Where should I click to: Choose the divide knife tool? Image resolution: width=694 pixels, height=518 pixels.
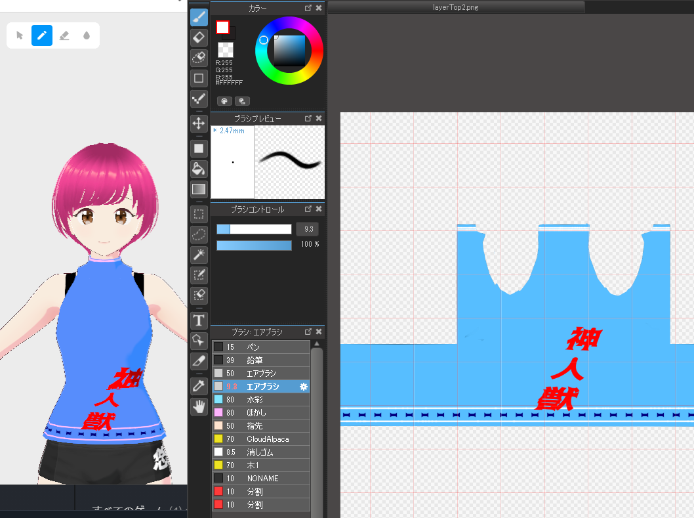click(x=199, y=361)
